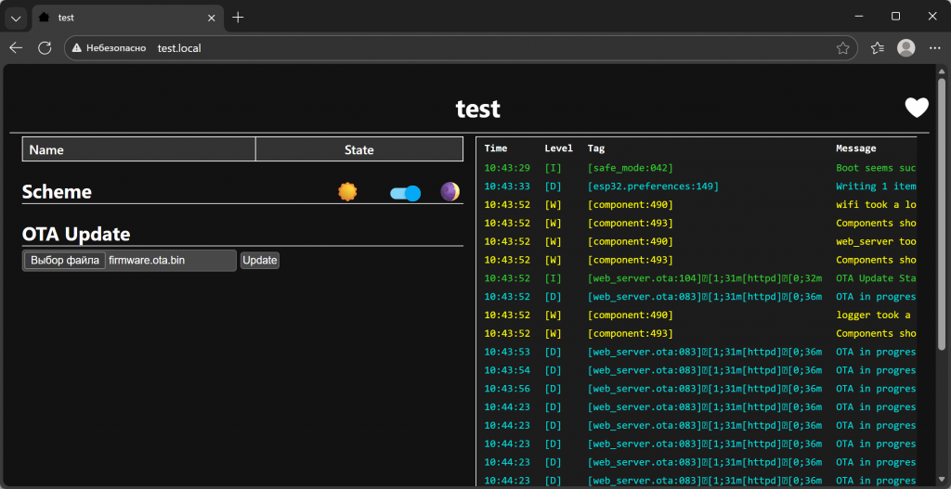Open the browser profile avatar

coord(906,48)
